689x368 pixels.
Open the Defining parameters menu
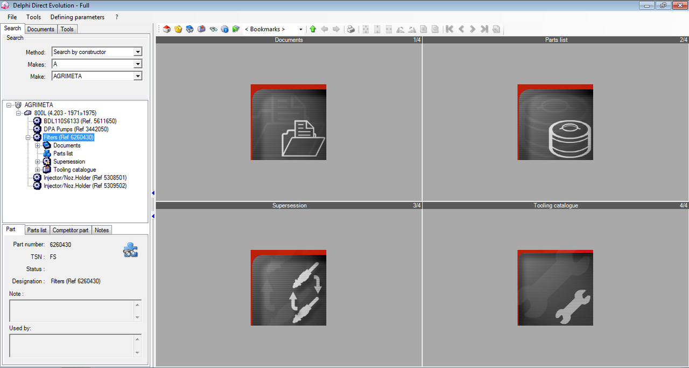[78, 17]
